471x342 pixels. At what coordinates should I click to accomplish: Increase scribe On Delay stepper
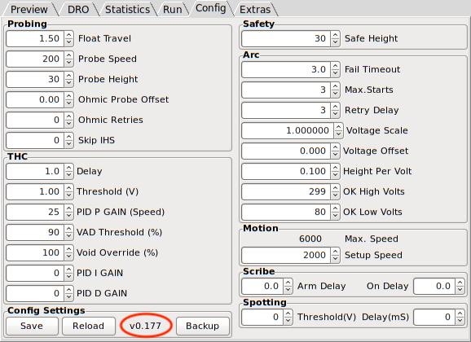tap(460, 283)
